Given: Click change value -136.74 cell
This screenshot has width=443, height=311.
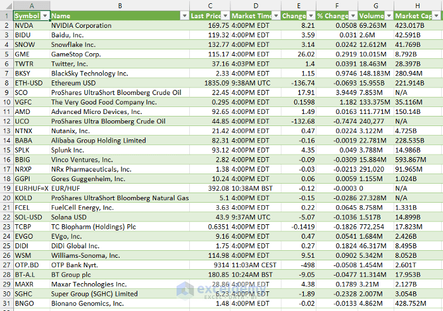Looking at the screenshot, I should (x=299, y=83).
